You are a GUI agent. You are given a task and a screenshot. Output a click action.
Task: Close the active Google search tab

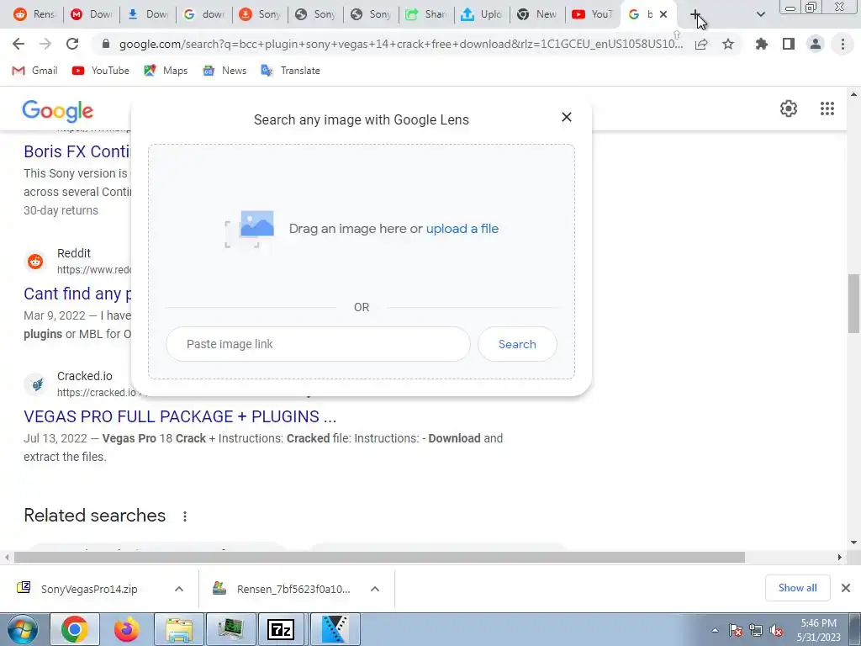click(x=663, y=14)
